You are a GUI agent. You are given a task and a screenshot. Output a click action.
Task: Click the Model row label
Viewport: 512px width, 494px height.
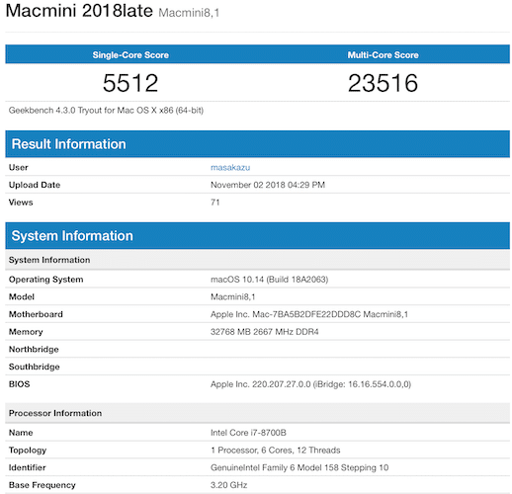pyautogui.click(x=22, y=296)
